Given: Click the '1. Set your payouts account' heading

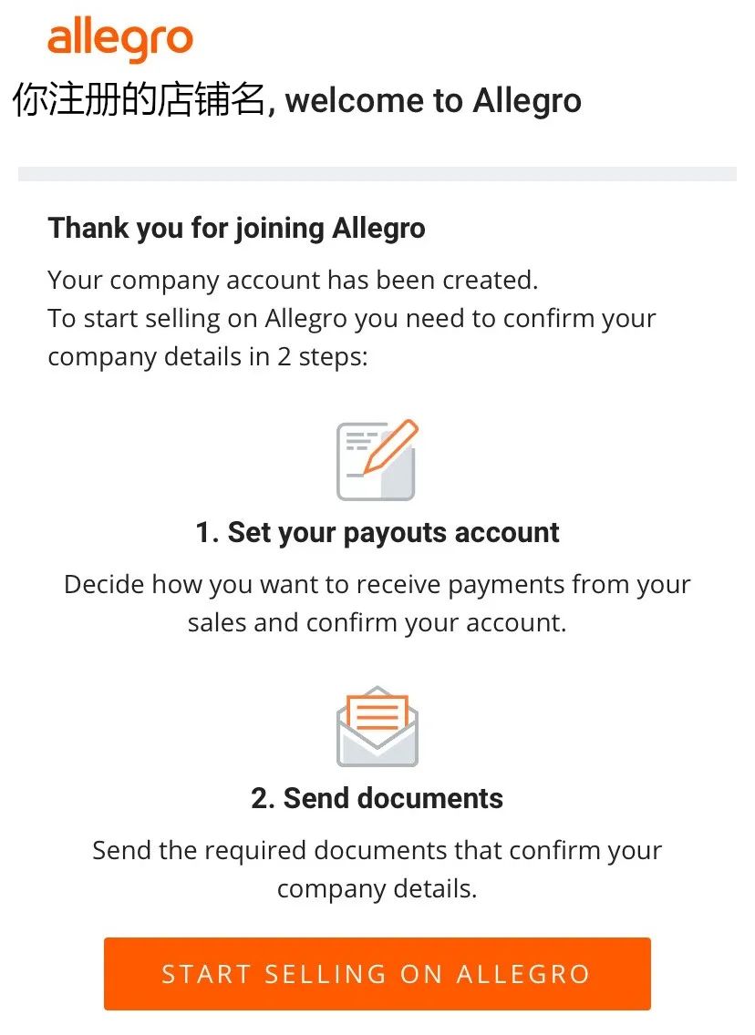Looking at the screenshot, I should (x=377, y=532).
